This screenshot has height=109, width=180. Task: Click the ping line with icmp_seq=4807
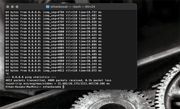53,54
